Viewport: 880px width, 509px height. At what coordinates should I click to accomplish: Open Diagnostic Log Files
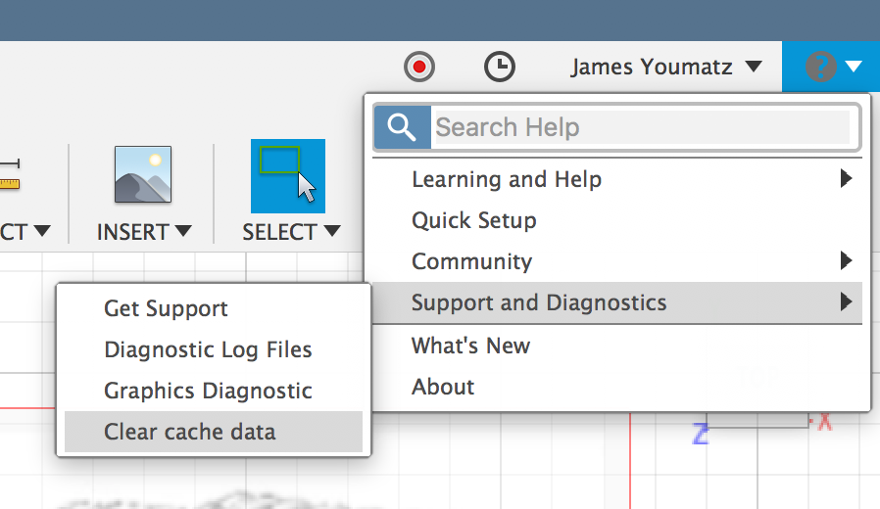click(x=208, y=349)
